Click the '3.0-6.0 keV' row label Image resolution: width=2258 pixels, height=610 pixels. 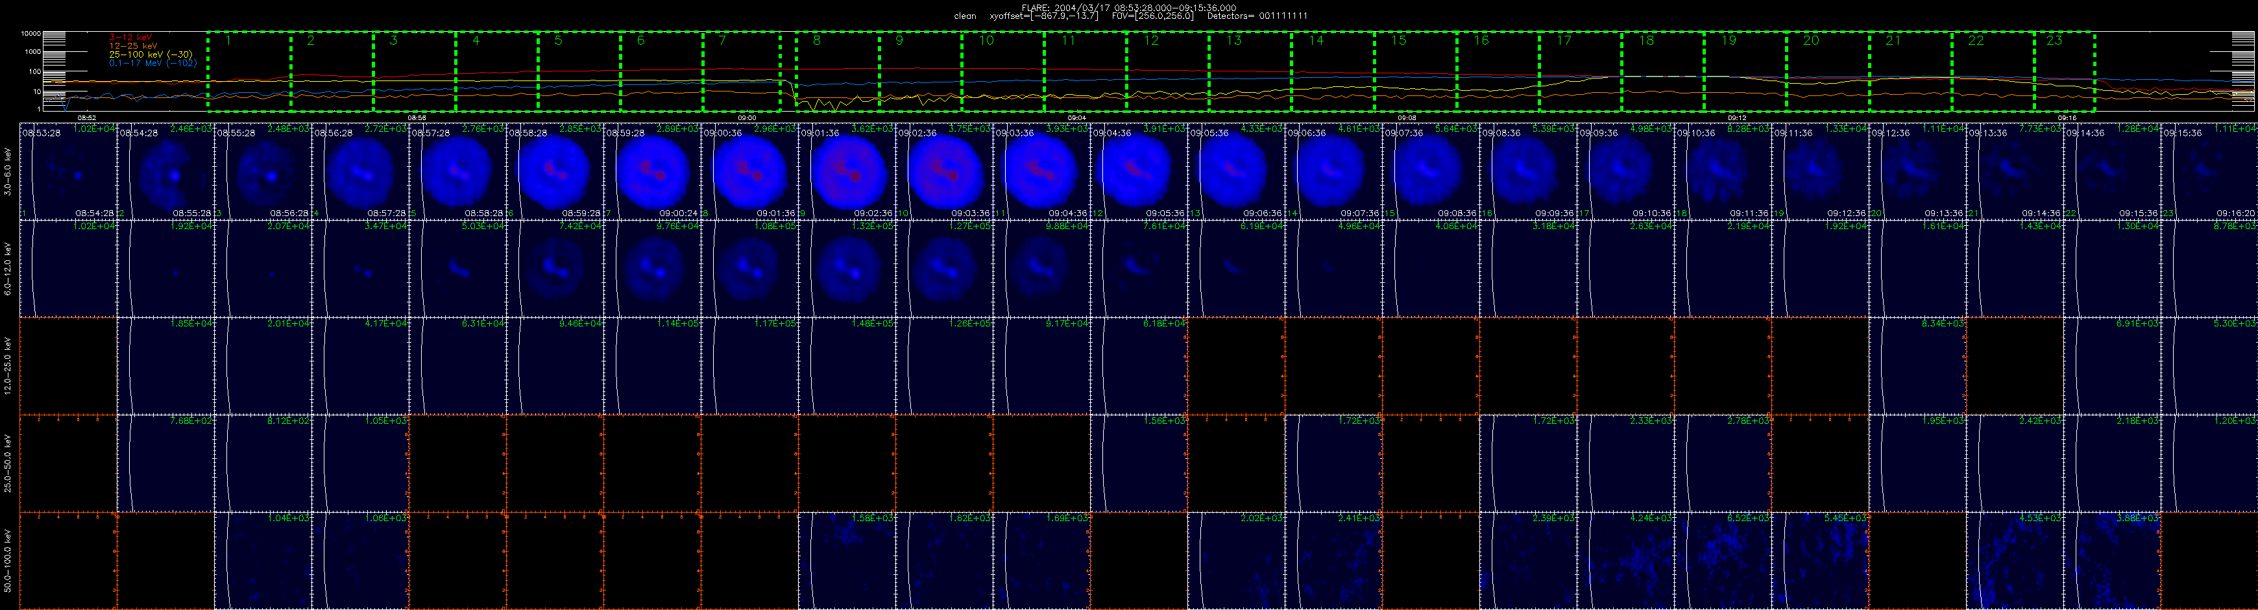8,171
